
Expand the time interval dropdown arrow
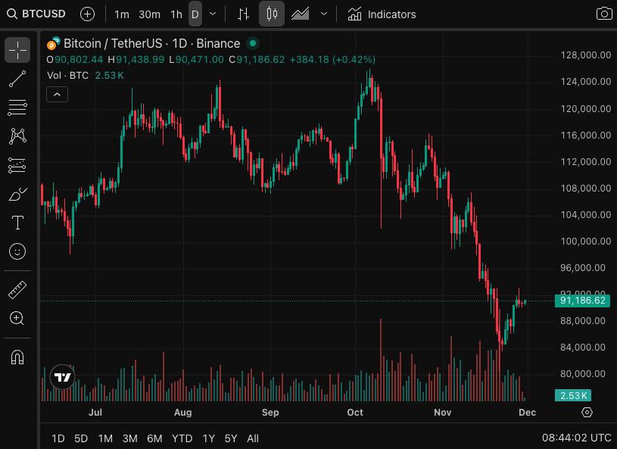pos(213,14)
